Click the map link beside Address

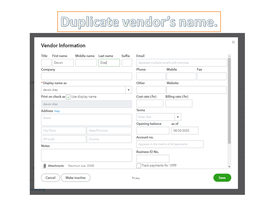pyautogui.click(x=57, y=111)
